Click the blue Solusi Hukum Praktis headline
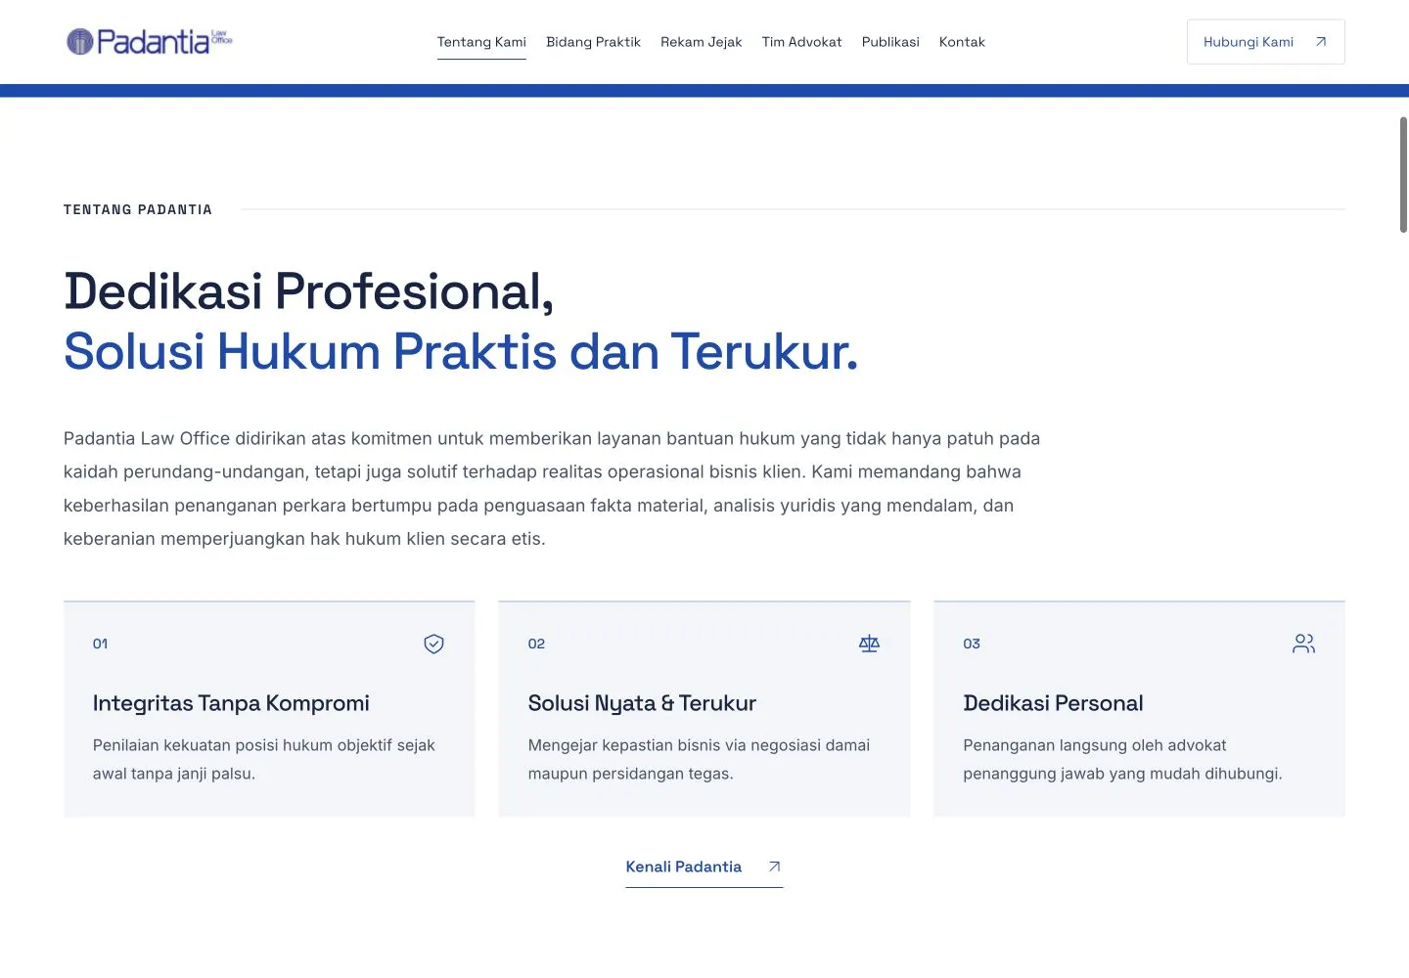Viewport: 1409px width, 978px height. [x=461, y=352]
